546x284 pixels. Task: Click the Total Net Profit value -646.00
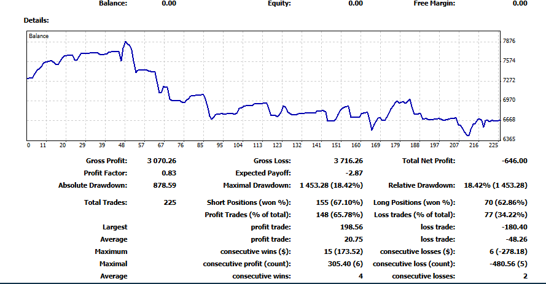pyautogui.click(x=514, y=161)
